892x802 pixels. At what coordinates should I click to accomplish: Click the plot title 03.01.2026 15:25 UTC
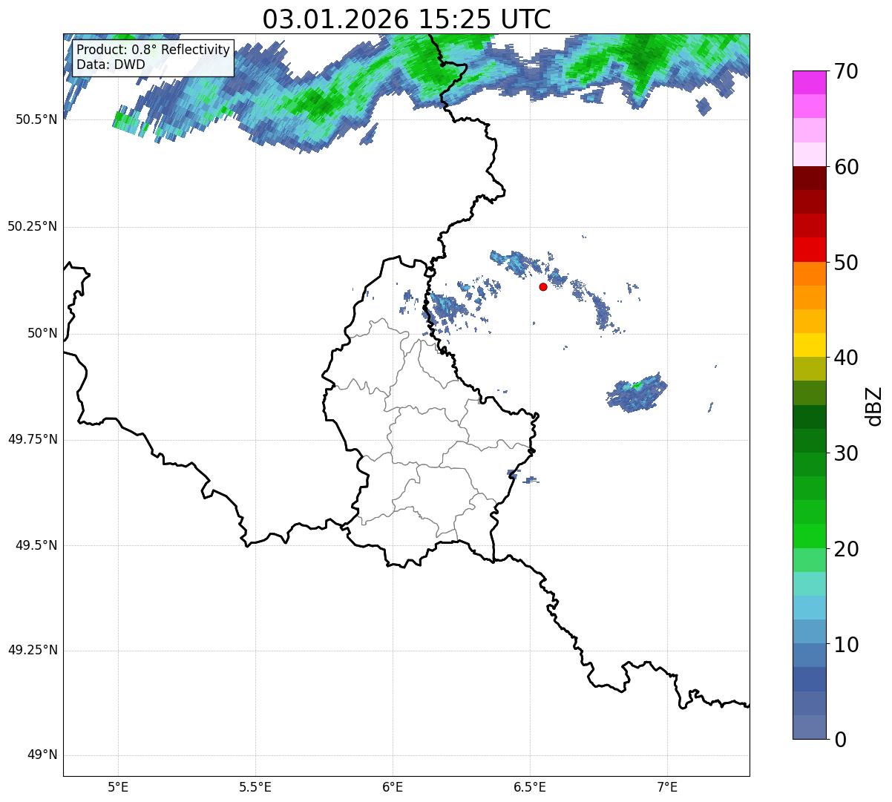pos(407,19)
